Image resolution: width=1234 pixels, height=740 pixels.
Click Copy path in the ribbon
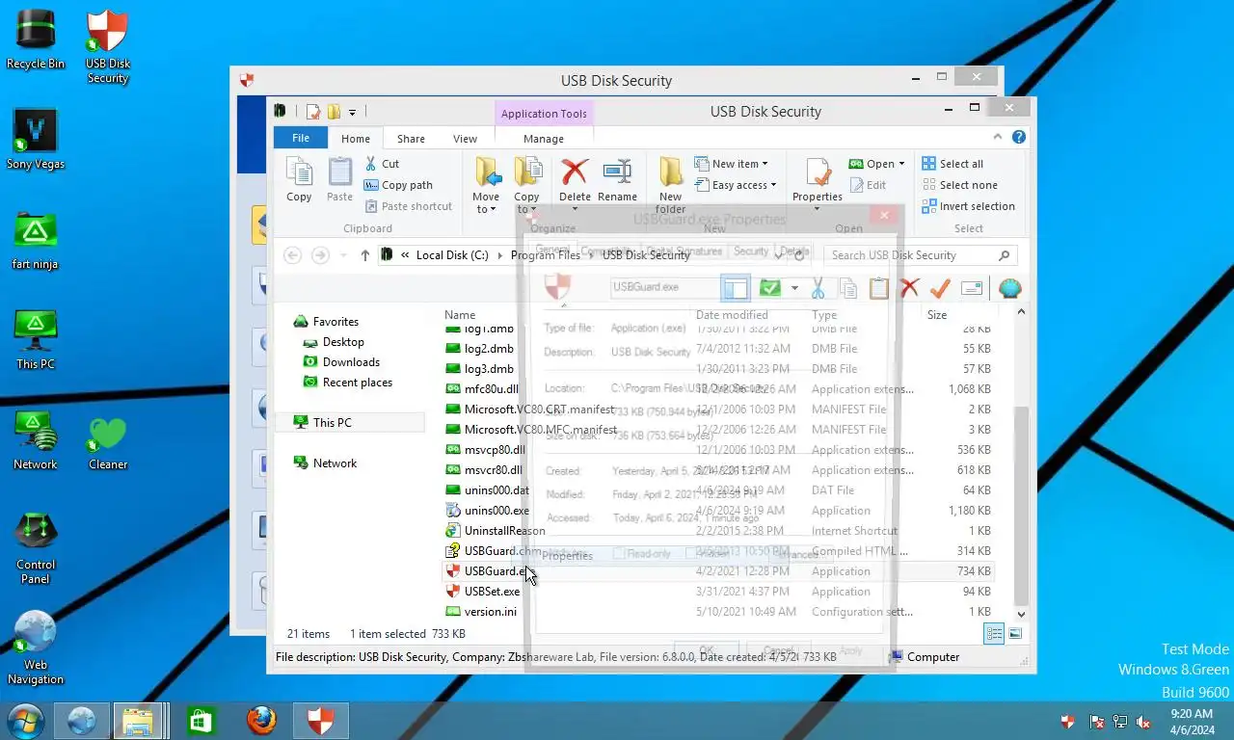pyautogui.click(x=398, y=185)
